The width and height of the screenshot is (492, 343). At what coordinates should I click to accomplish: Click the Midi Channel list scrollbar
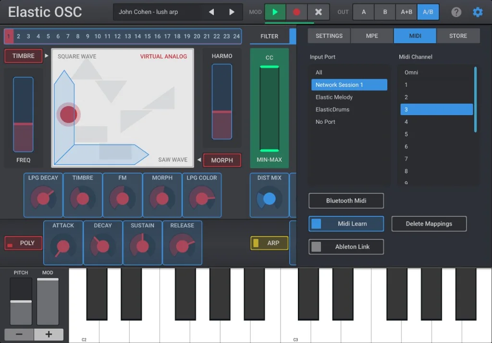point(475,99)
